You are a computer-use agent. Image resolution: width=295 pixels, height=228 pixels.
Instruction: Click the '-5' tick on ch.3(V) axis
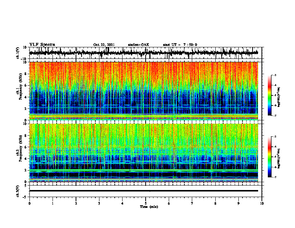(x=25, y=197)
